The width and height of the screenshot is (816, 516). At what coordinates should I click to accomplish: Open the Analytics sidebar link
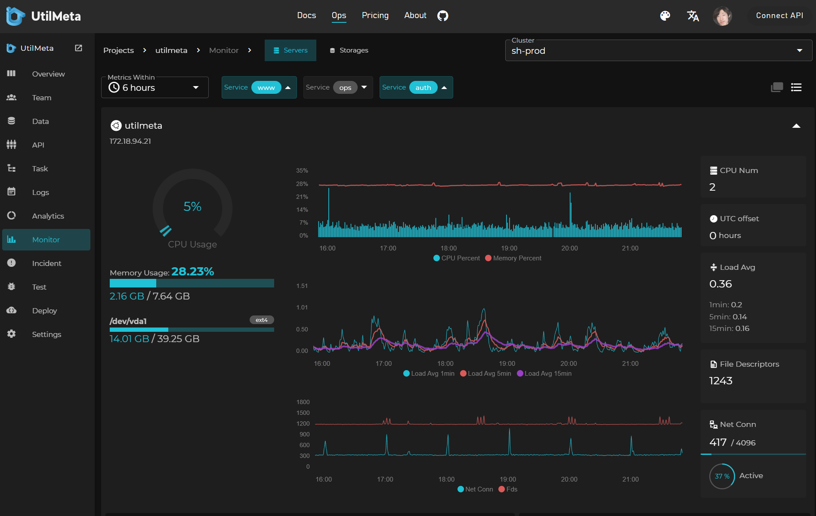pos(46,216)
